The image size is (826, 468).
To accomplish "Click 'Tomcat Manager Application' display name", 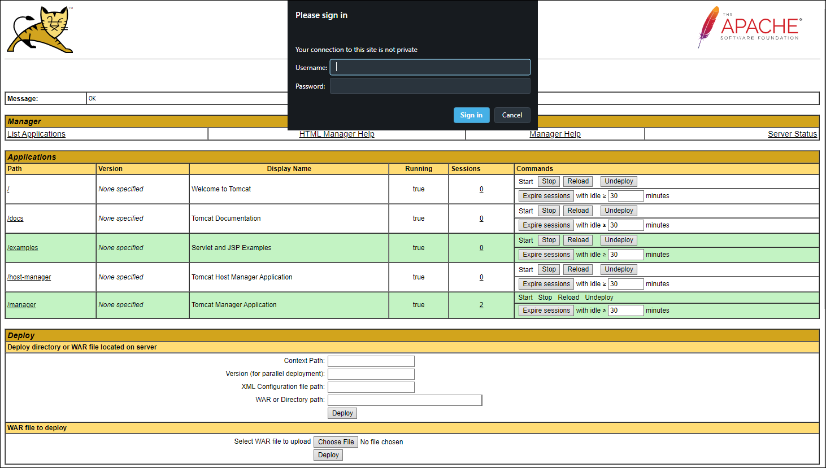I will (x=234, y=305).
